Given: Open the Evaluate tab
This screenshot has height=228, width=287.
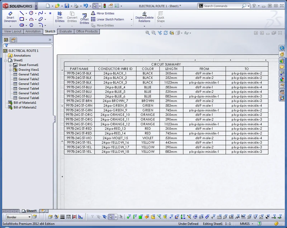Looking at the screenshot, I should pyautogui.click(x=66, y=32).
